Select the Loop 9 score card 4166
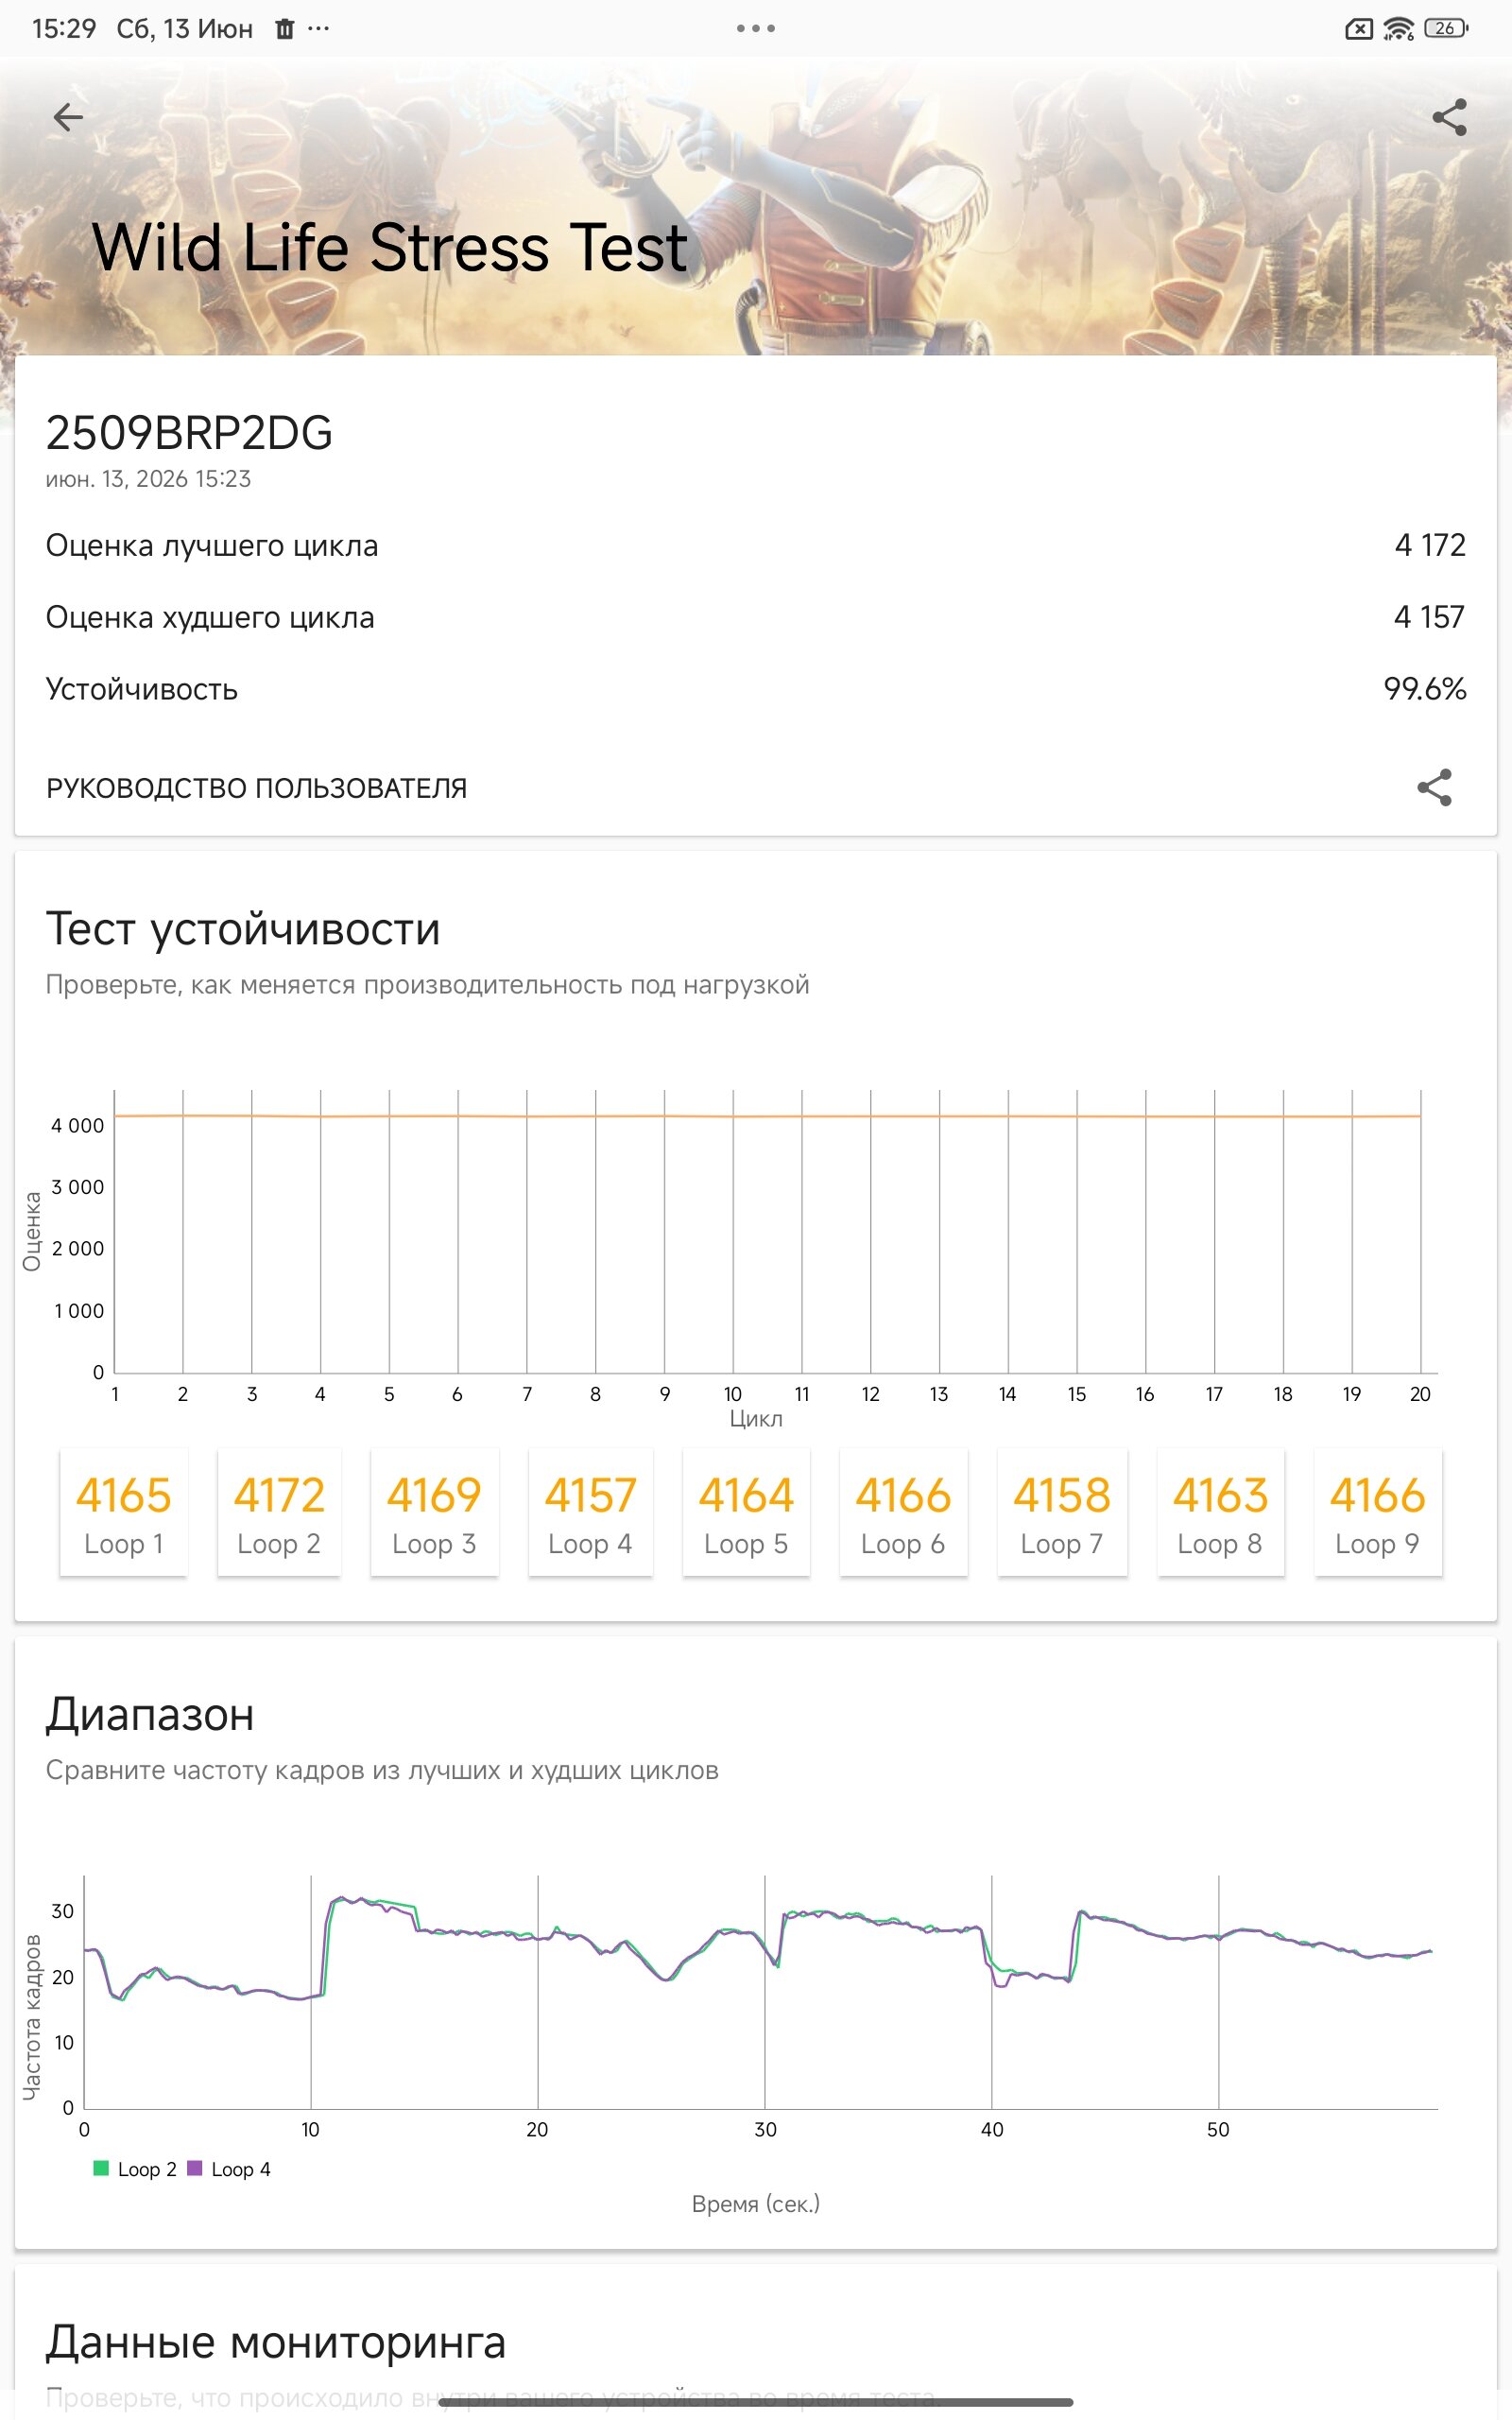Screen dimensions: 1512x2420 click(1378, 1512)
